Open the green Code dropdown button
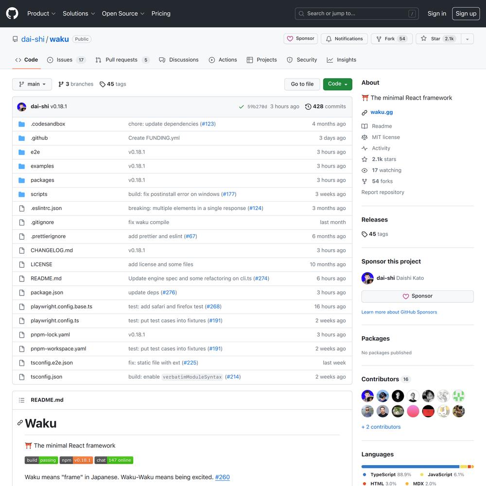The height and width of the screenshot is (486, 486). click(338, 84)
